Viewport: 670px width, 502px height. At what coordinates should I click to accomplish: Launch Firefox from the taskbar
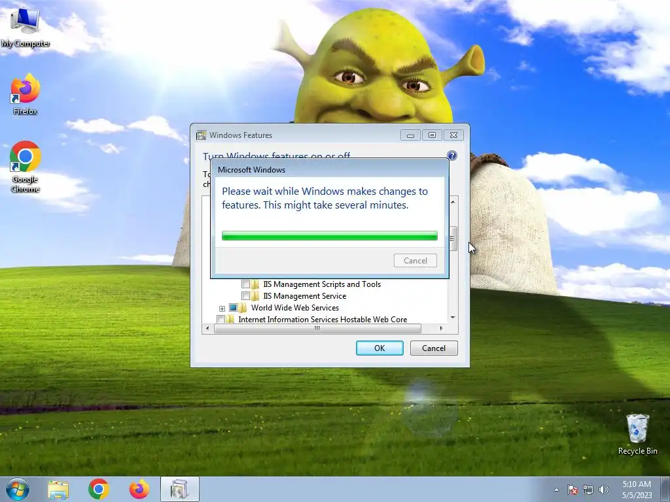[x=139, y=489]
